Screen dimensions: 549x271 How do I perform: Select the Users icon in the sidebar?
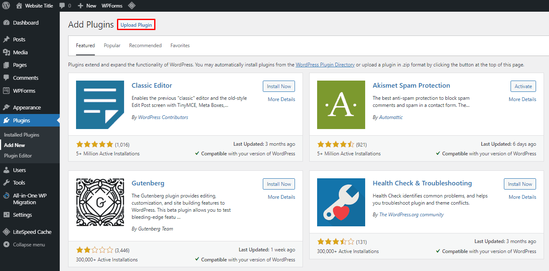pyautogui.click(x=7, y=170)
